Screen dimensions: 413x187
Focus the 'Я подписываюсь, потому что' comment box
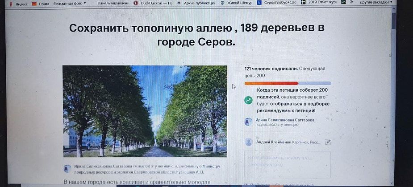click(x=288, y=164)
